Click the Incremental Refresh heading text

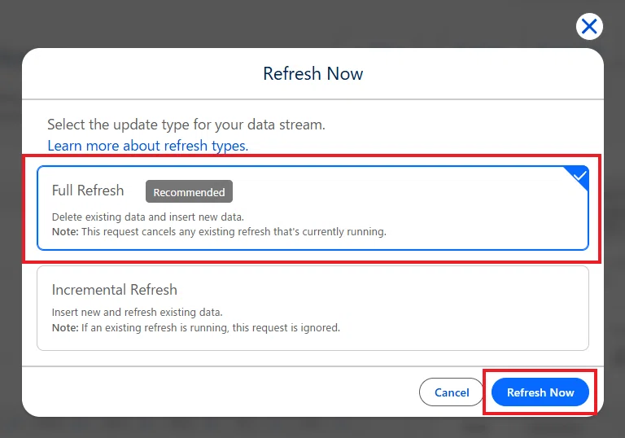point(115,290)
